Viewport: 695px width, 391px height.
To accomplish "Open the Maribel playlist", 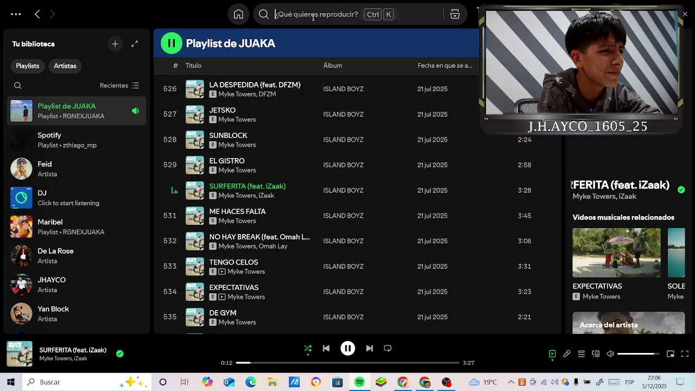I will click(x=77, y=227).
